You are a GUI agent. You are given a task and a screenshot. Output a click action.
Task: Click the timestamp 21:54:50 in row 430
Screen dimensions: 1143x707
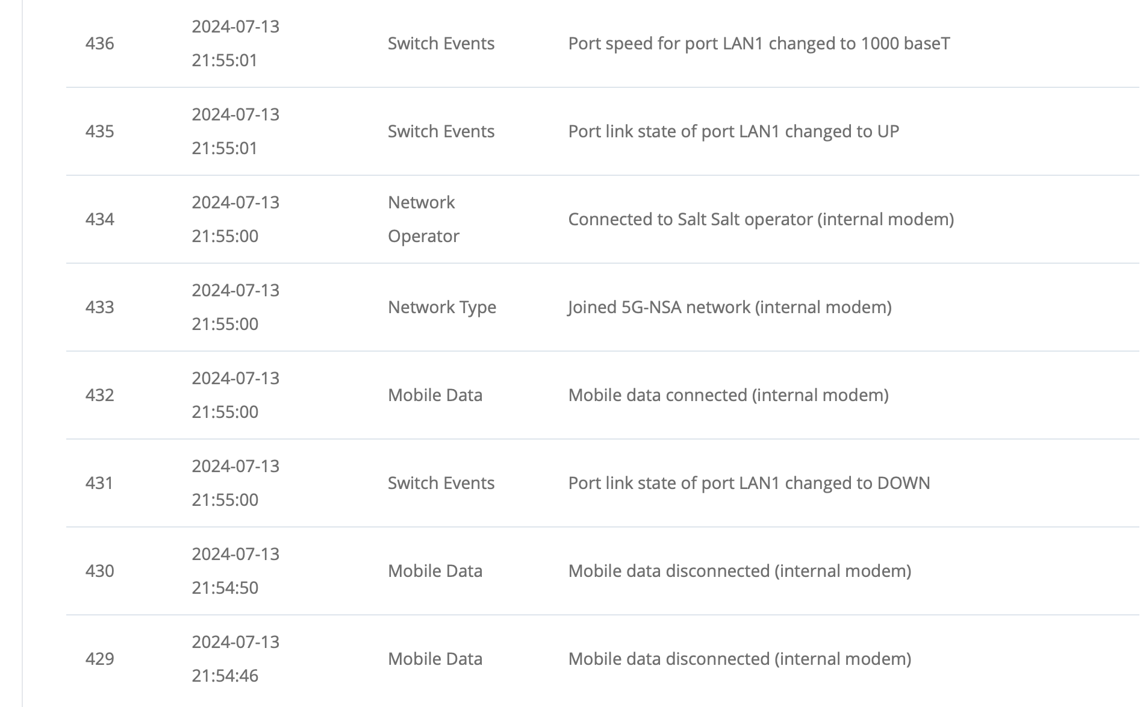pyautogui.click(x=225, y=588)
